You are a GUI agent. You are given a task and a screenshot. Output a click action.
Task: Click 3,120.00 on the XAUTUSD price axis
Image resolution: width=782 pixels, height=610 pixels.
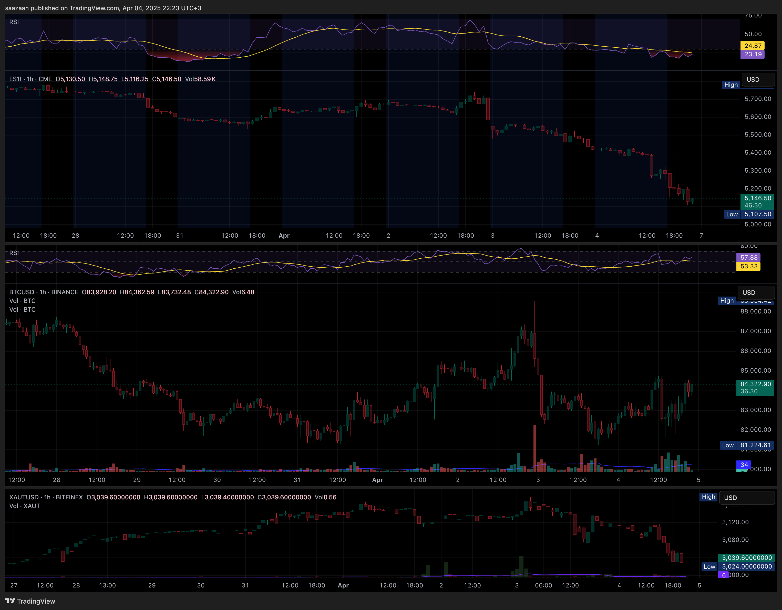(735, 522)
